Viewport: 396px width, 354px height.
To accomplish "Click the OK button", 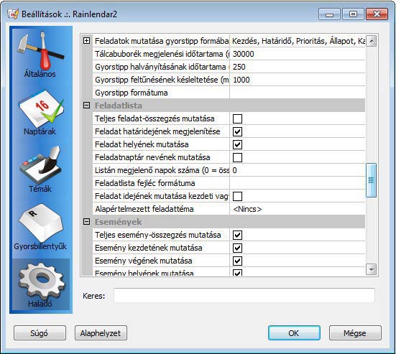I will tap(294, 332).
